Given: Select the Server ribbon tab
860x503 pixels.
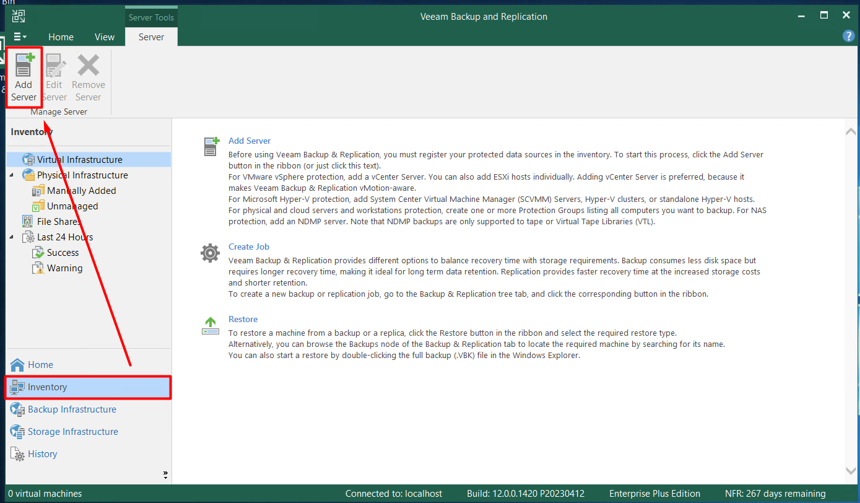Looking at the screenshot, I should tap(151, 37).
